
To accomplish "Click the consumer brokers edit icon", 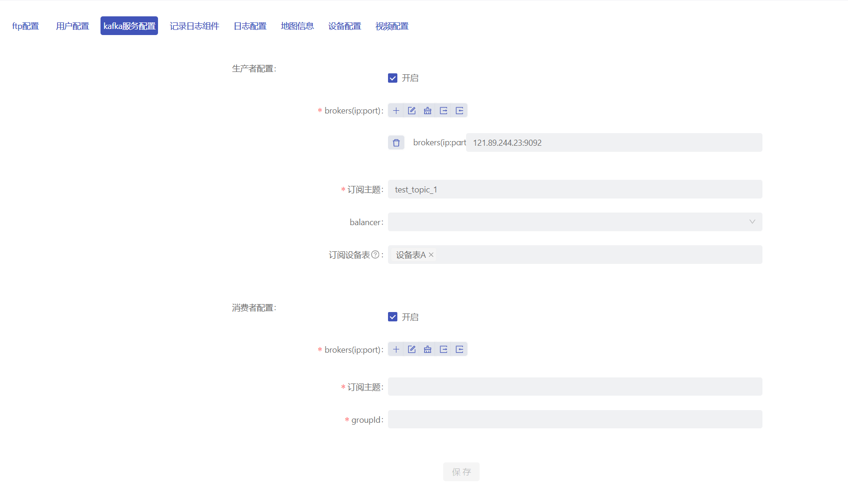I will tap(412, 349).
